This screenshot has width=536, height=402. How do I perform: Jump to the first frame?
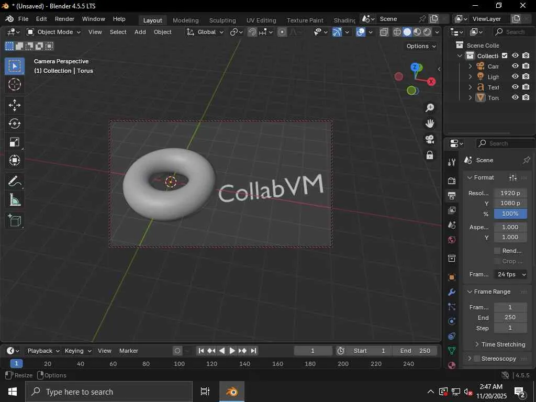(x=201, y=351)
